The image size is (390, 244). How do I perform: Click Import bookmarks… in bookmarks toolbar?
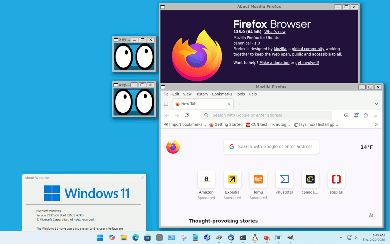point(185,124)
